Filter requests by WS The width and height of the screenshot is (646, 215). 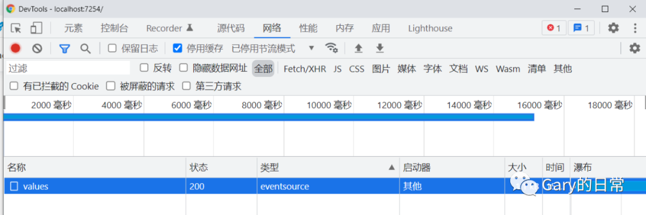482,69
